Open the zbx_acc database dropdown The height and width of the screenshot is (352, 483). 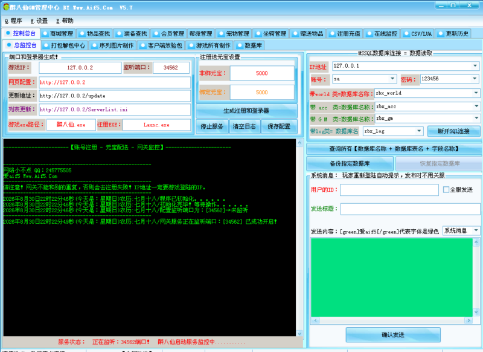tap(476, 106)
